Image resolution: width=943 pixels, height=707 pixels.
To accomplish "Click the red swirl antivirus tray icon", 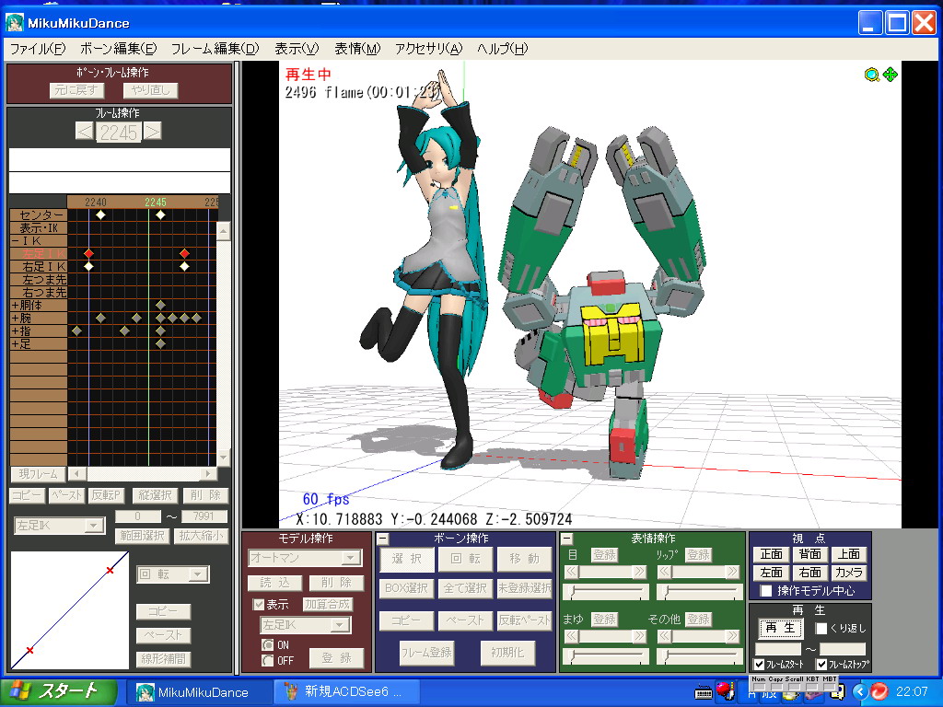I will pos(879,692).
